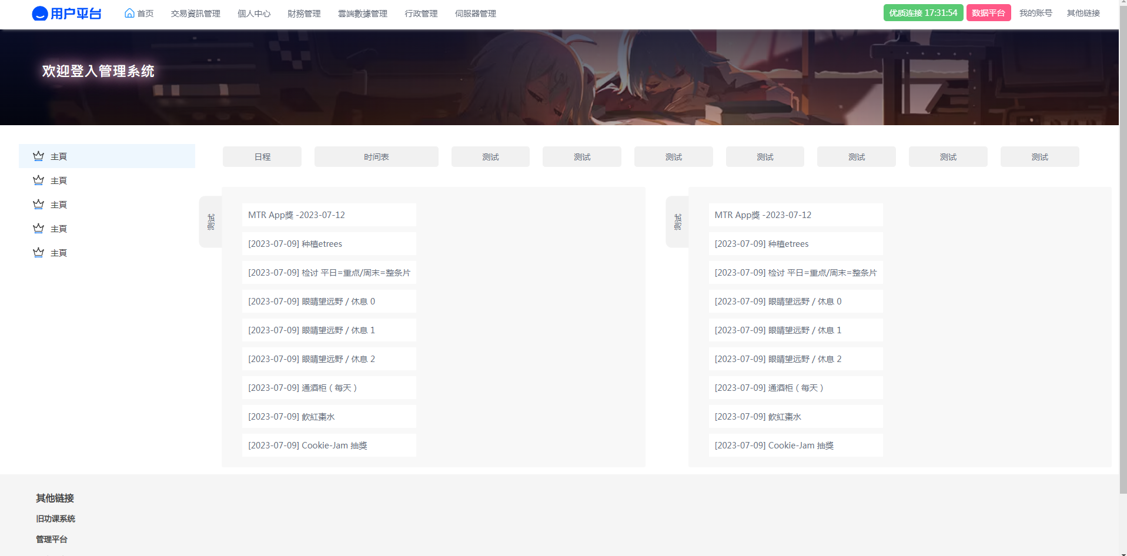
Task: Open the 交易資訊管理 menu
Action: pyautogui.click(x=195, y=14)
